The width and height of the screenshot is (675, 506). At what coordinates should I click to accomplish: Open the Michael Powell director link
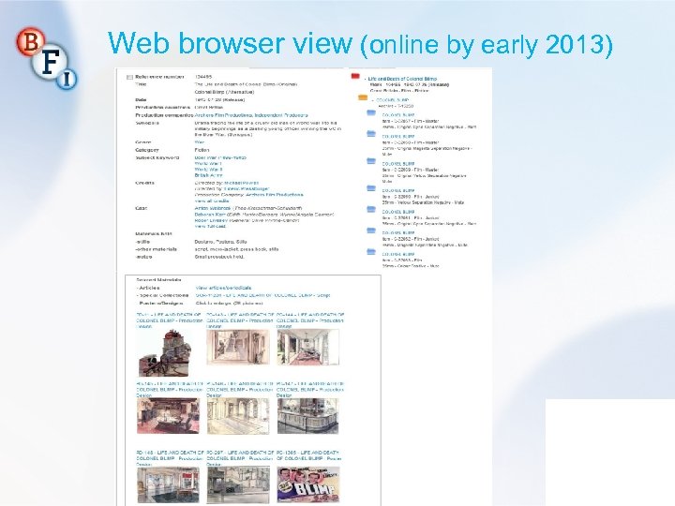pyautogui.click(x=242, y=183)
